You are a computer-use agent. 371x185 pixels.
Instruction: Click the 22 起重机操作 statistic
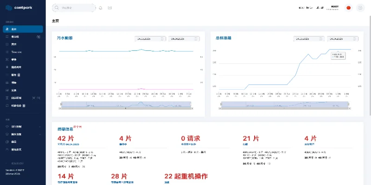point(185,176)
